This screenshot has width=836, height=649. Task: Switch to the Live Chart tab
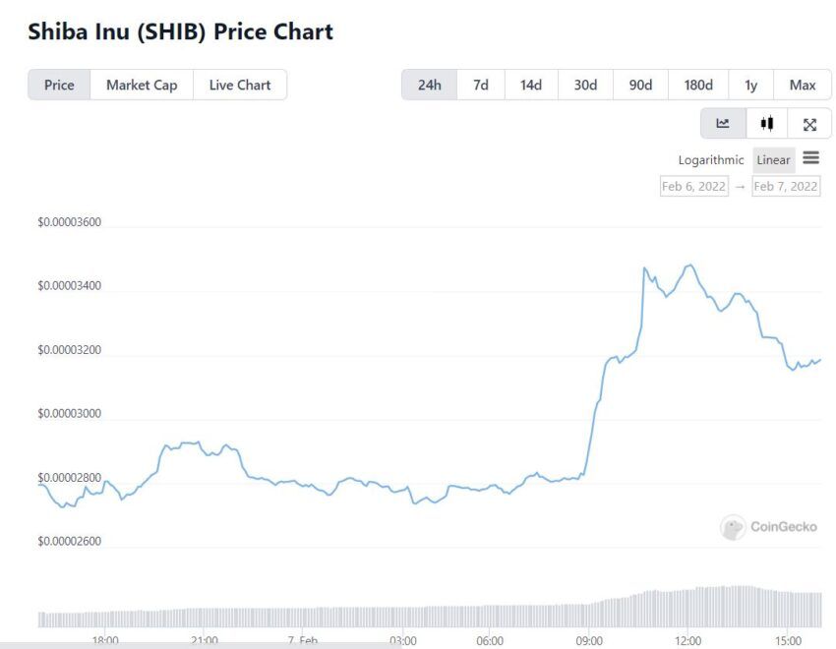pos(240,85)
